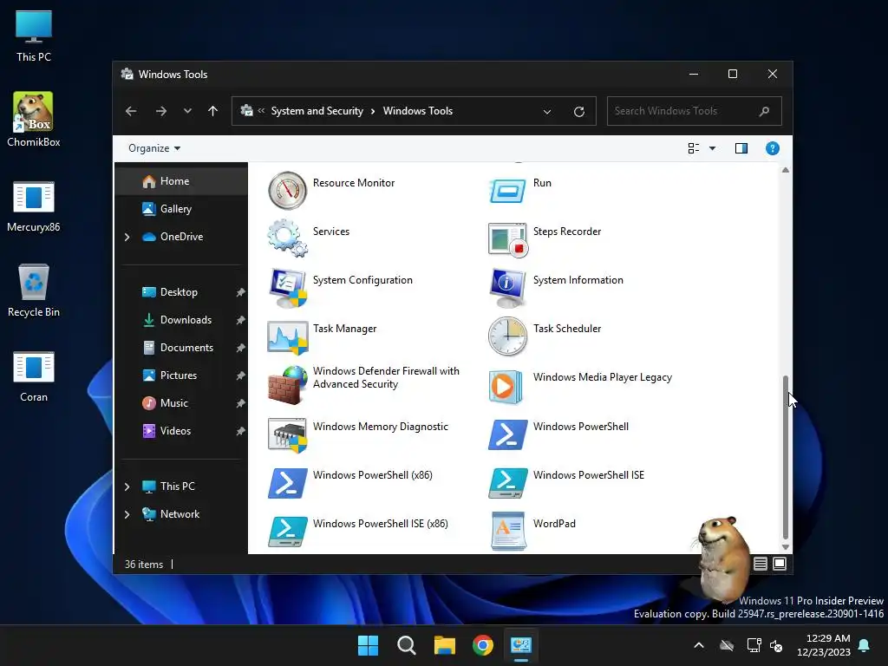
Task: Click the Windows Memory Diagnostic icon
Action: [287, 435]
